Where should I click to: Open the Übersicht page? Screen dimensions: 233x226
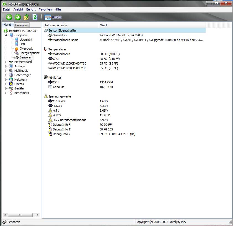(x=26, y=40)
